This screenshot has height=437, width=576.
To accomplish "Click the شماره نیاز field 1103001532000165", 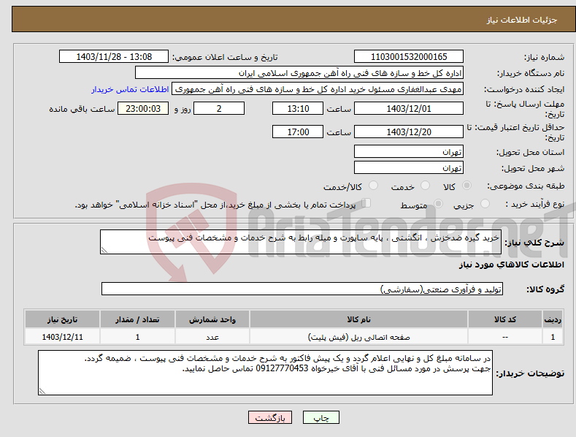I will [x=409, y=57].
